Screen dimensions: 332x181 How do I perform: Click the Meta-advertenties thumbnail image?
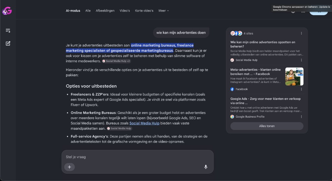pos(294,76)
